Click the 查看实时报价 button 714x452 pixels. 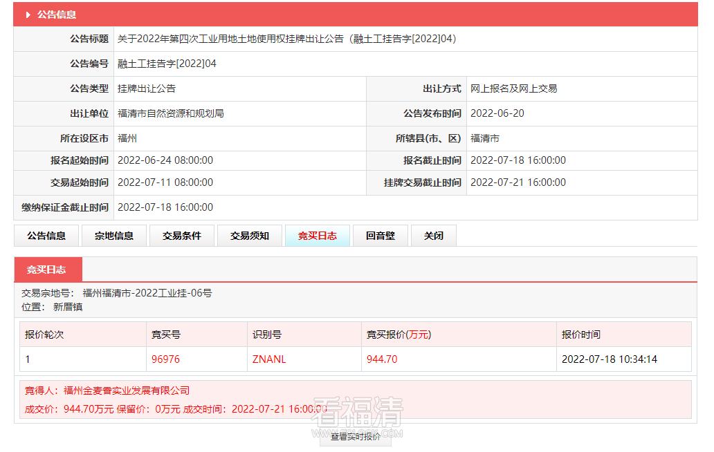pos(355,437)
